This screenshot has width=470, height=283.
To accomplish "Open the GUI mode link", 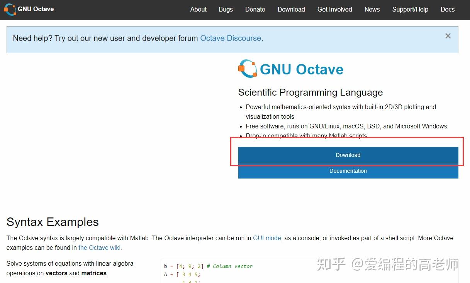I will [267, 238].
